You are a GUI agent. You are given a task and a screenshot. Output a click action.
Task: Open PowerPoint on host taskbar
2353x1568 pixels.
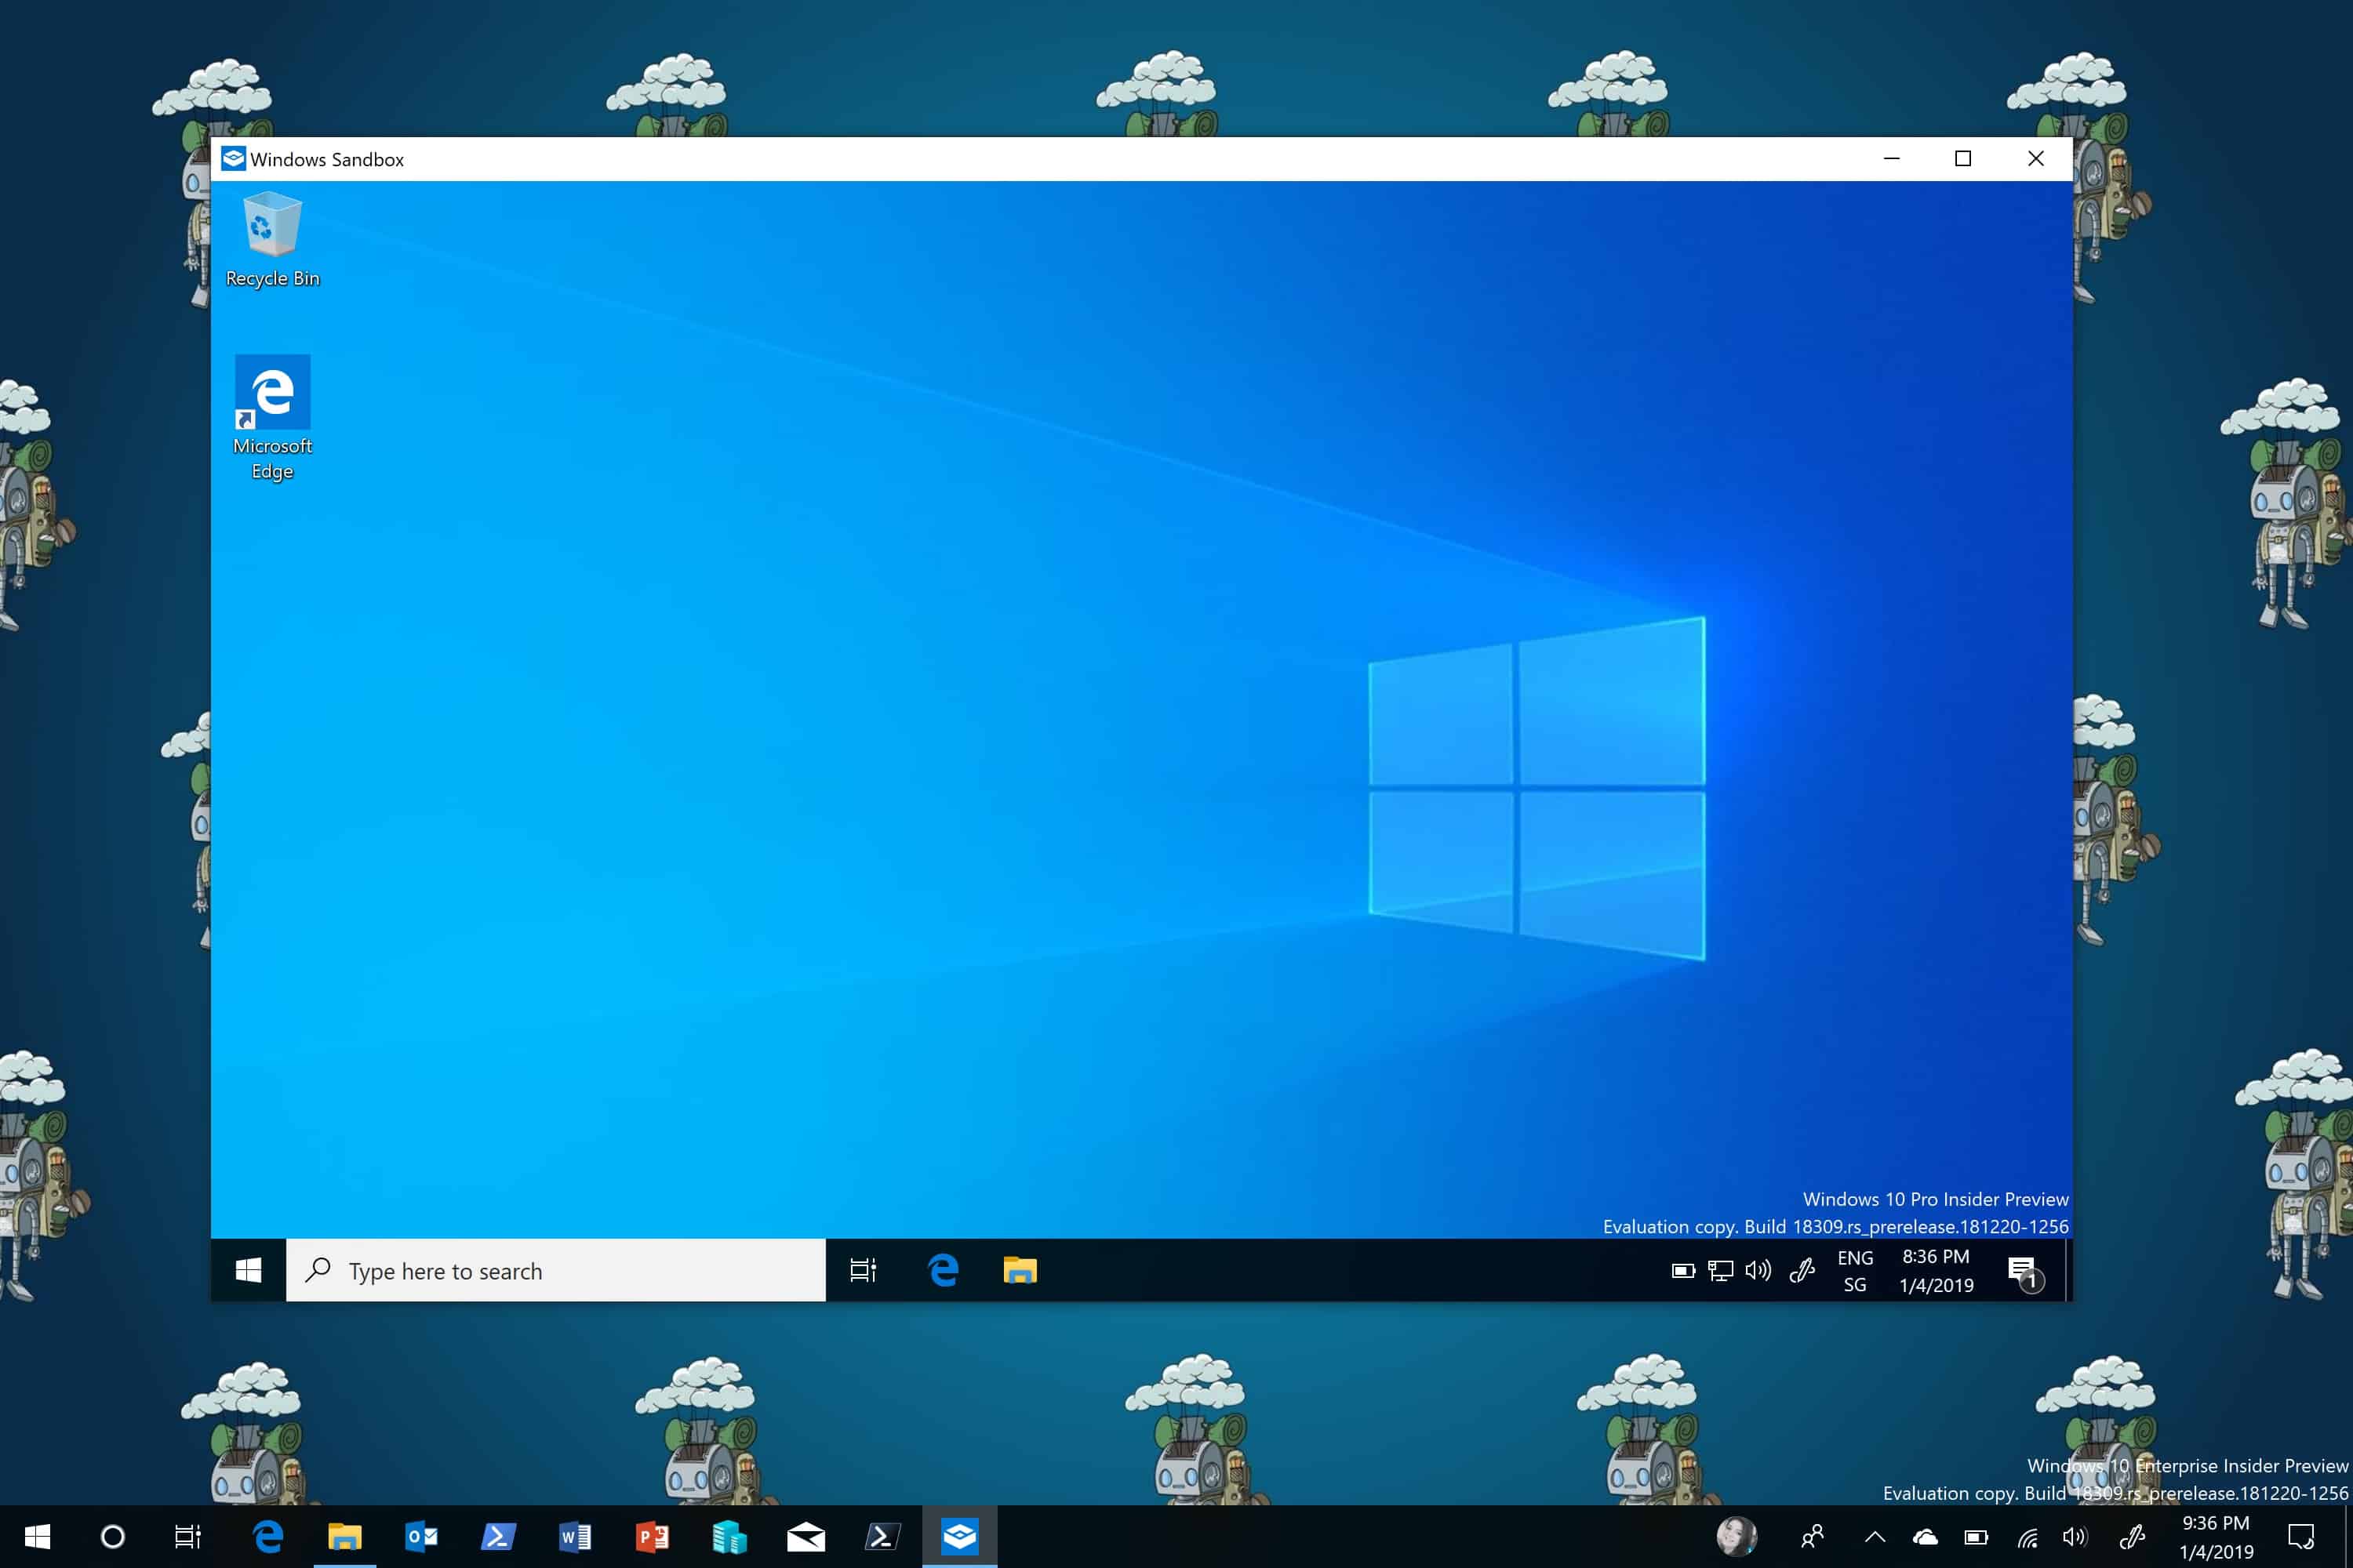pos(651,1537)
